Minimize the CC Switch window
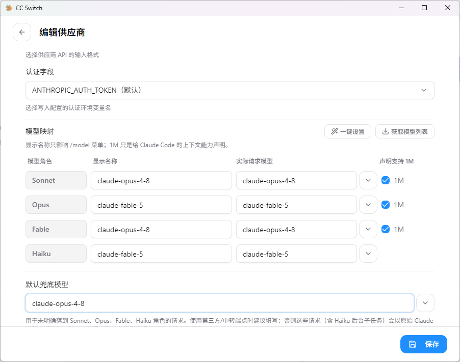This screenshot has width=460, height=362. pyautogui.click(x=401, y=8)
